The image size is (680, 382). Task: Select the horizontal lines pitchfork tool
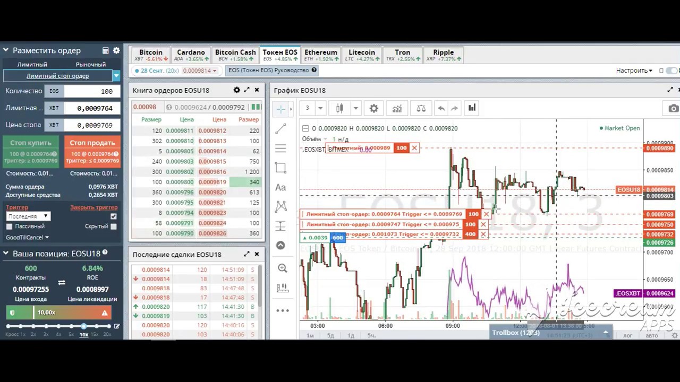pos(281,149)
